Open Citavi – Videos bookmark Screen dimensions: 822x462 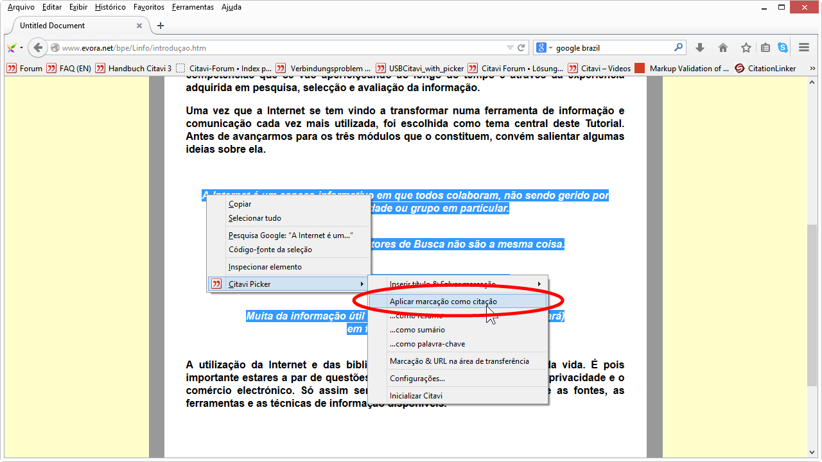point(599,68)
